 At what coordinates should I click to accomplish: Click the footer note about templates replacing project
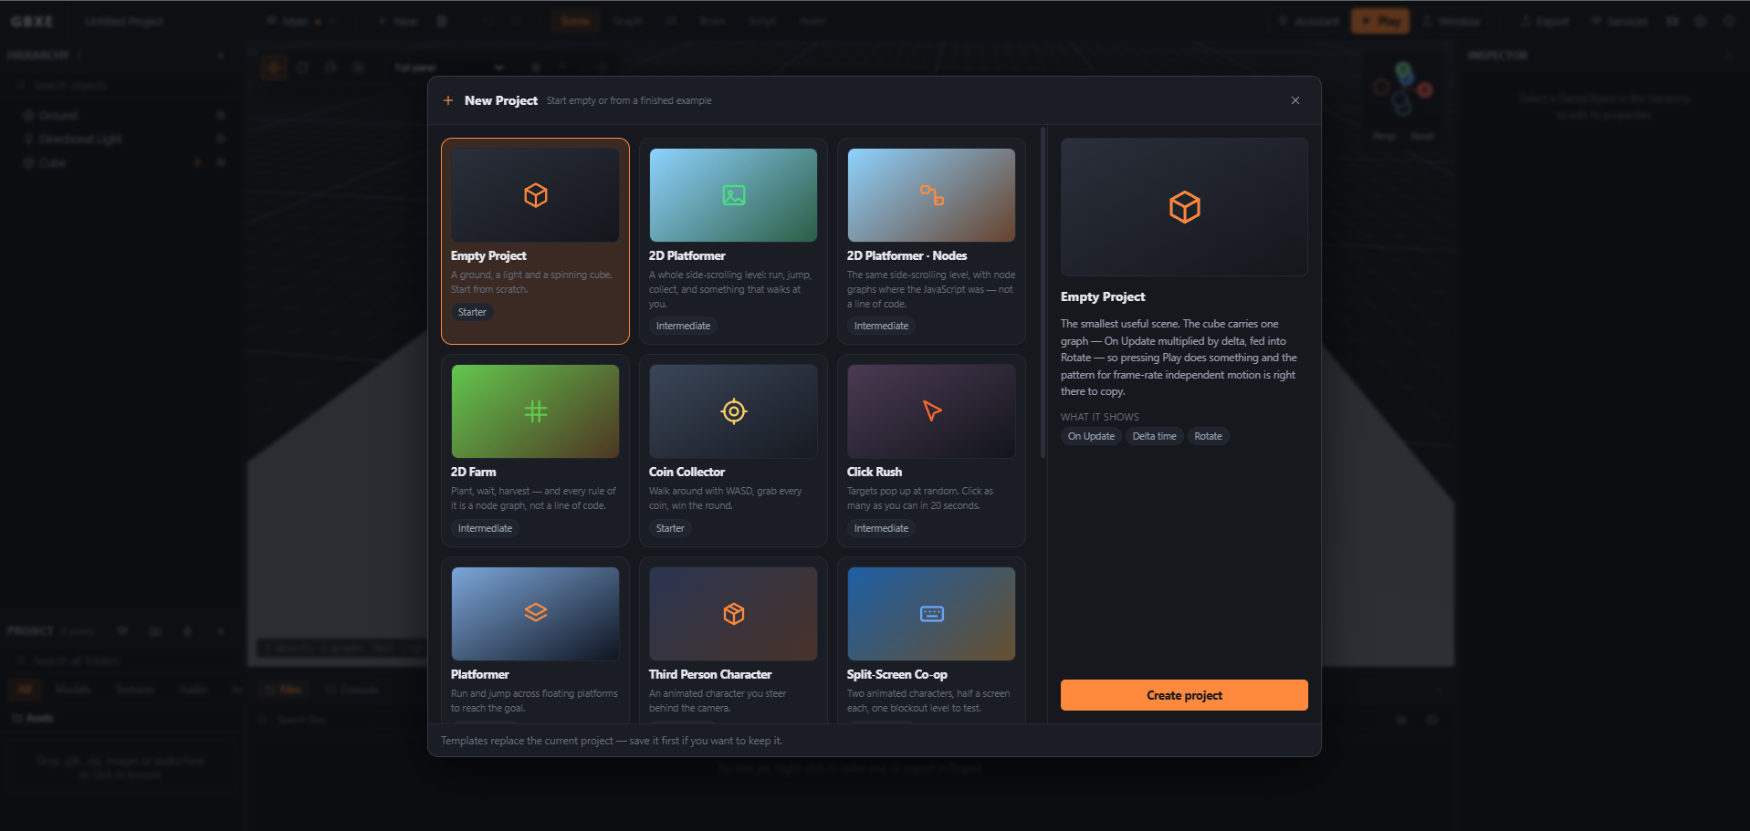click(612, 741)
